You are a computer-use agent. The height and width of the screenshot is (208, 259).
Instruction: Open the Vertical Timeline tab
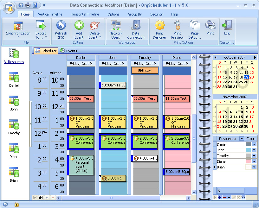(x=50, y=14)
